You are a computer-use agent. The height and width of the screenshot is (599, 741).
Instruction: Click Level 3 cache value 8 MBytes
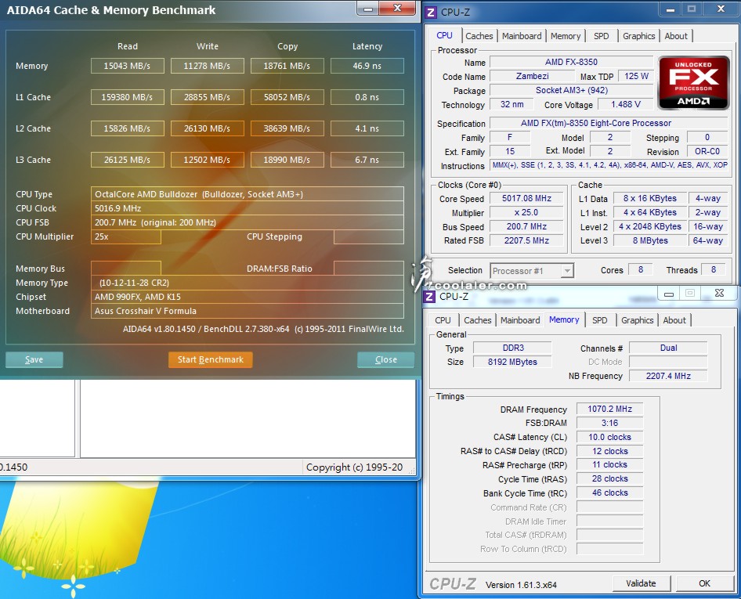pos(650,240)
